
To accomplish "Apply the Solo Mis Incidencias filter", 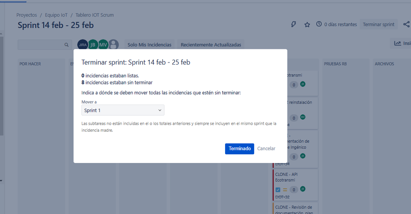I will [149, 45].
